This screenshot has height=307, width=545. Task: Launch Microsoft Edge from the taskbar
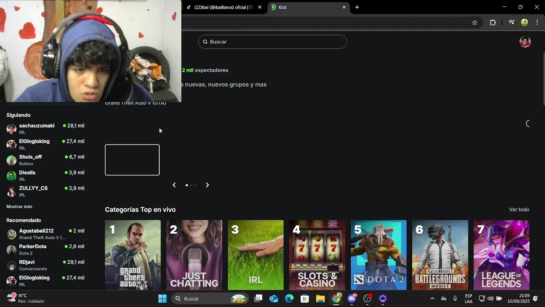tap(289, 298)
